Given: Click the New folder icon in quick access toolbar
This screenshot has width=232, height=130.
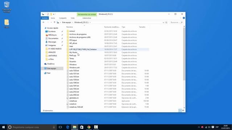Looking at the screenshot, I should [51, 14].
